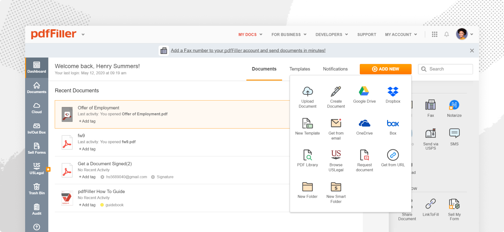This screenshot has width=504, height=232.
Task: Add tag to fw9 document
Action: coord(87,149)
